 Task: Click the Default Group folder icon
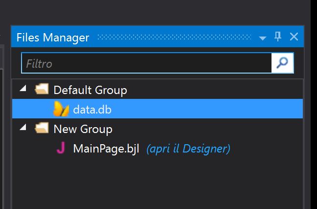42,90
